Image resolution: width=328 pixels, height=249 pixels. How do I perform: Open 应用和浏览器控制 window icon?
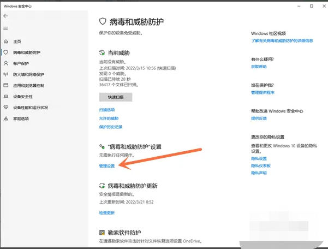point(5,85)
